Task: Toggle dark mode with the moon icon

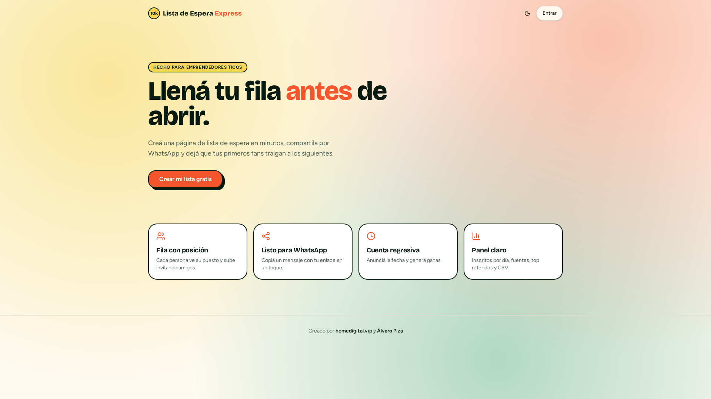Action: 527,13
